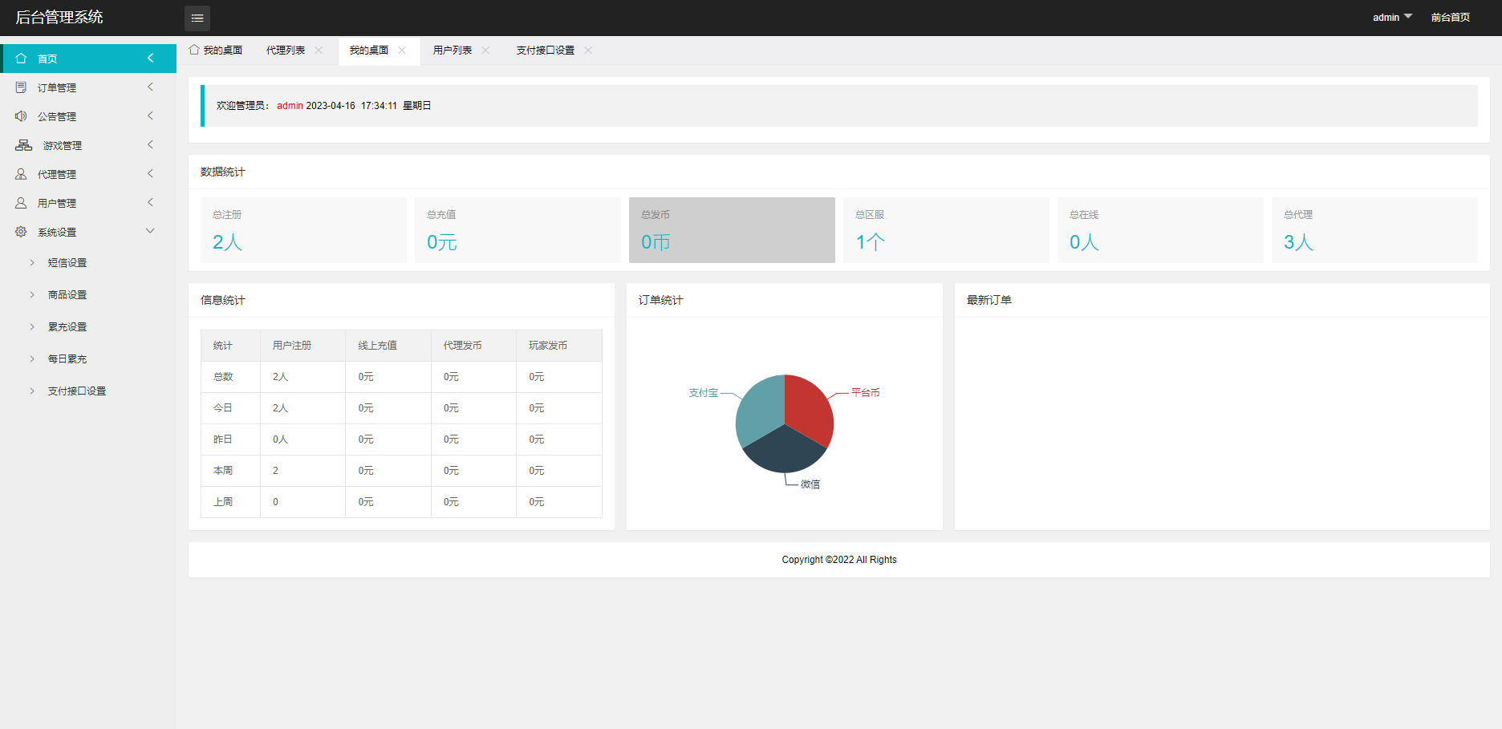Click the 总注册 statistics card
Viewport: 1502px width, 729px height.
303,230
